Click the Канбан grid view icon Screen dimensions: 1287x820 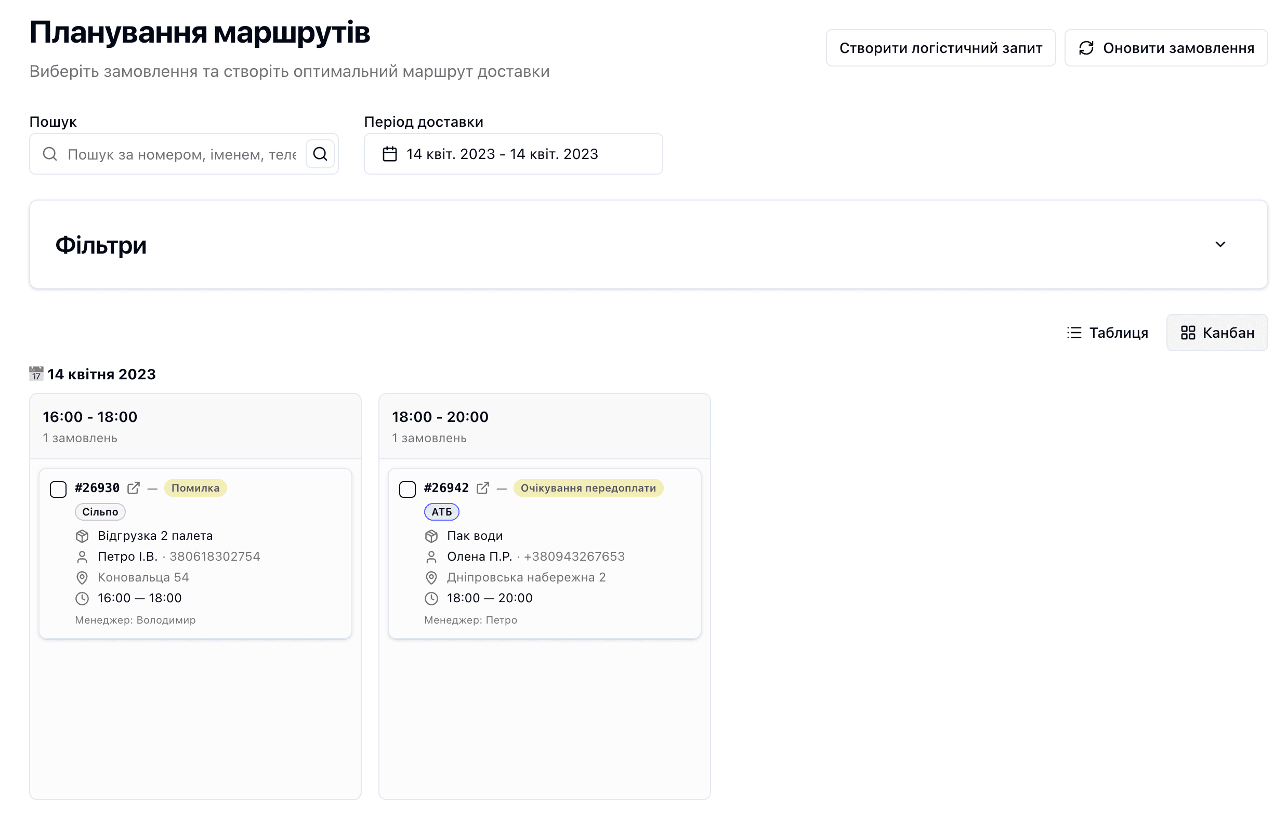tap(1188, 332)
